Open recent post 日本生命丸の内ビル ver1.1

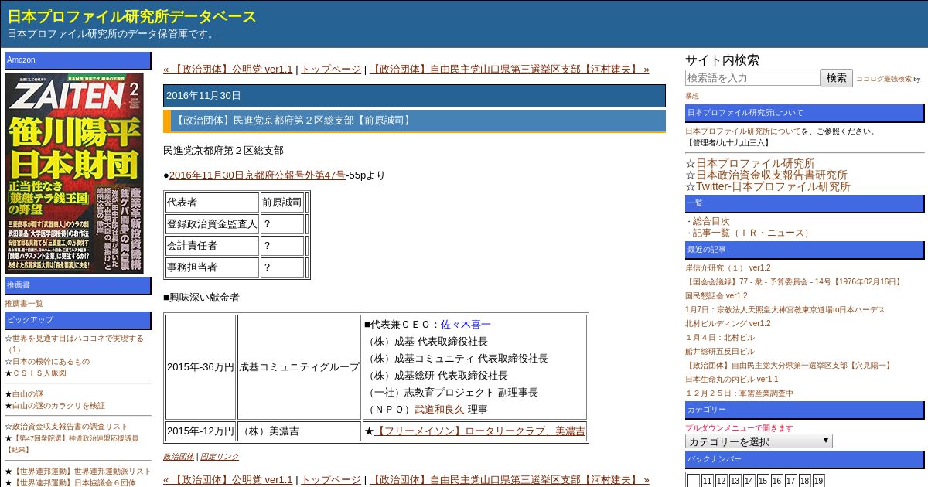point(732,380)
